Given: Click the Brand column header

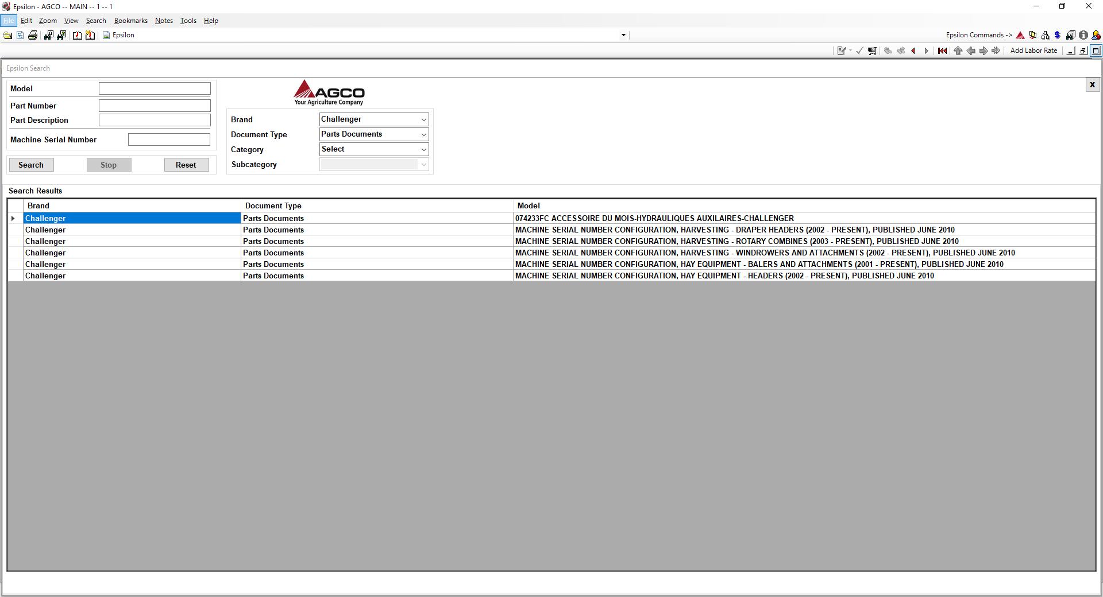Looking at the screenshot, I should pos(132,206).
